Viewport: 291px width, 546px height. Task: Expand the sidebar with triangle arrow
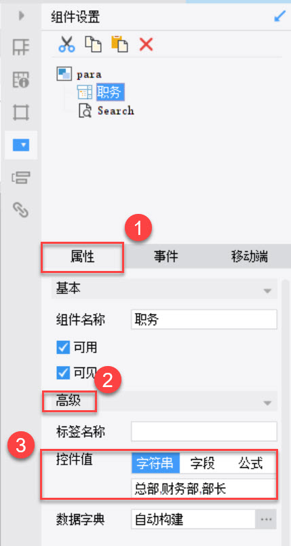point(22,16)
